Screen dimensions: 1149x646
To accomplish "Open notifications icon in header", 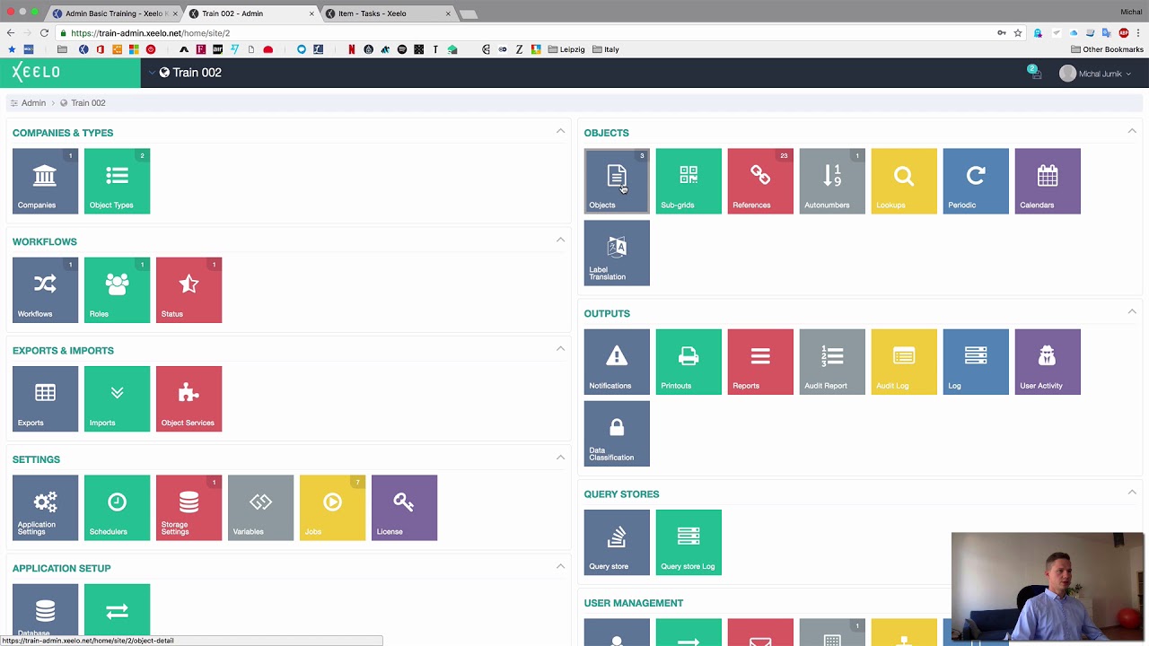I will [1034, 73].
